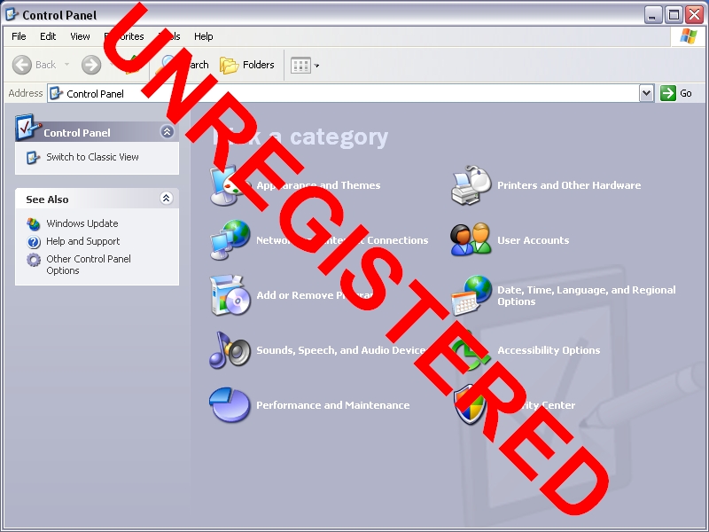
Task: Click the Help and Support question icon
Action: [34, 241]
